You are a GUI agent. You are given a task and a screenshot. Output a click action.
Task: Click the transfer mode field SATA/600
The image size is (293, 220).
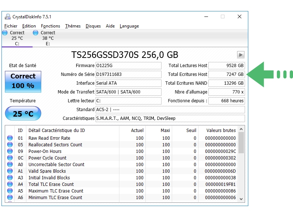pos(129,92)
